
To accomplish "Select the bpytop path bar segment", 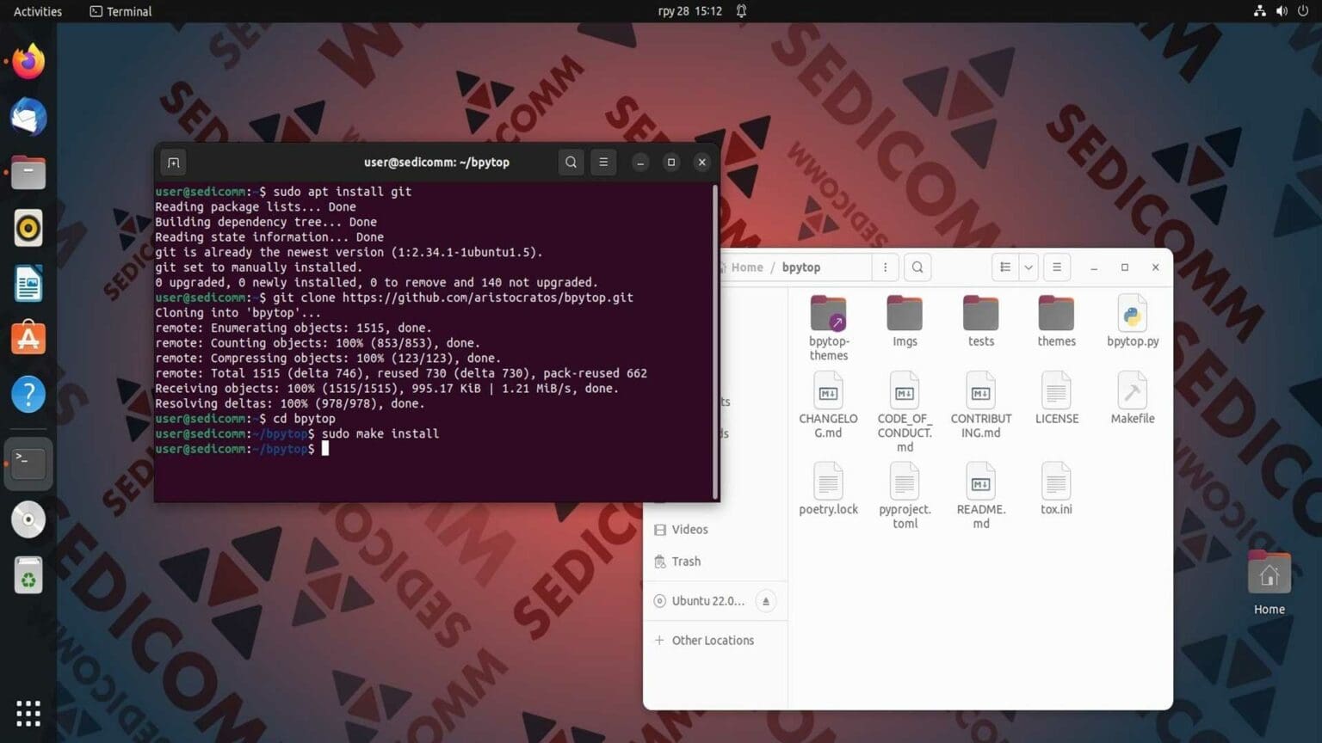I will [x=801, y=267].
